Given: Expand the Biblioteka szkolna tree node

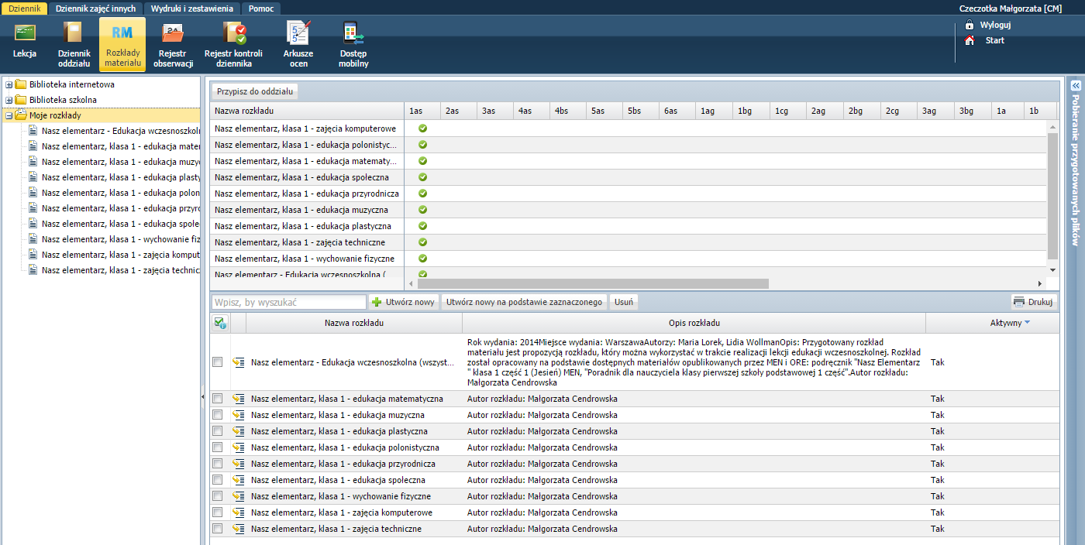Looking at the screenshot, I should point(9,100).
